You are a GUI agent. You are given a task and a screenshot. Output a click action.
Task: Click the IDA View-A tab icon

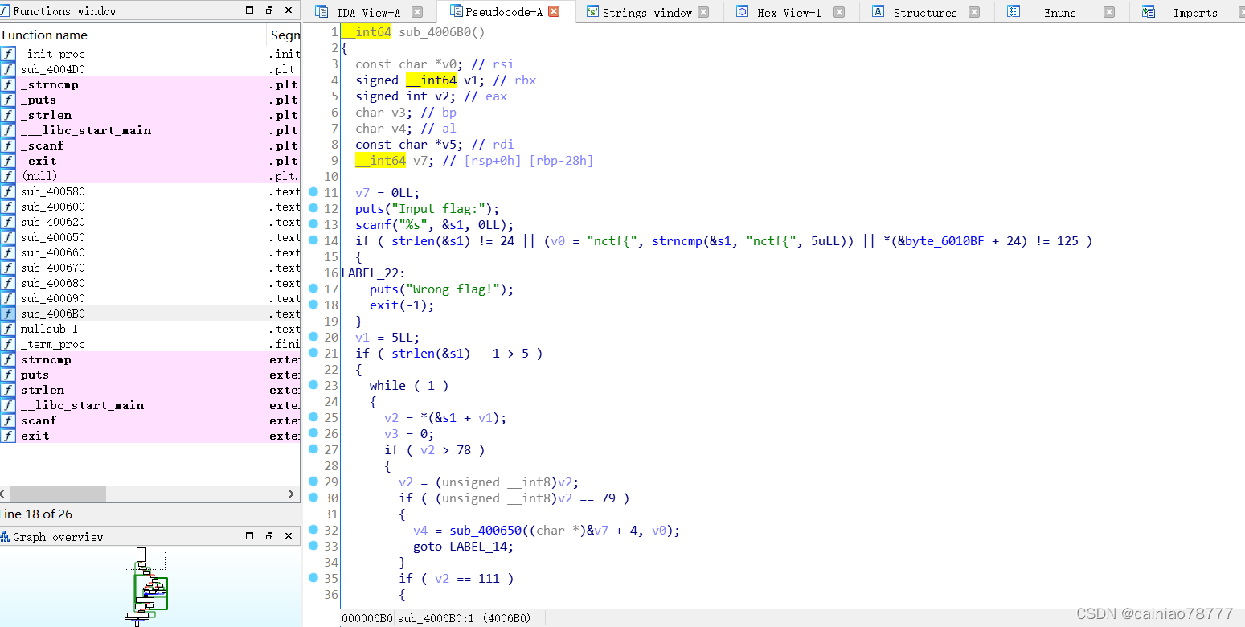point(321,11)
